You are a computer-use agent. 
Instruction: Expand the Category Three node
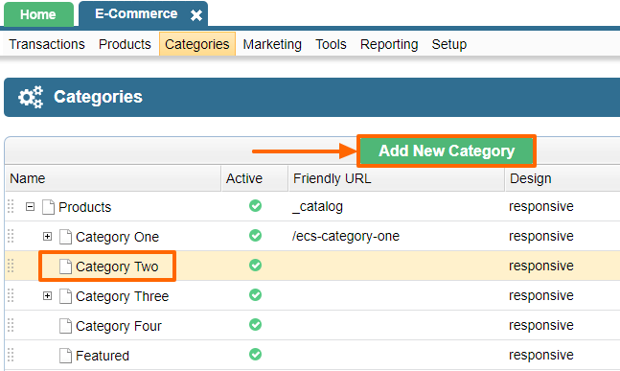[48, 295]
